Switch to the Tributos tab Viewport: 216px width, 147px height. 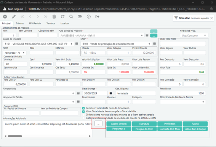[x=20, y=23]
